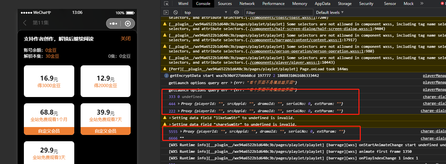Go back with the mini program back arrow
The width and height of the screenshot is (446, 164).
coord(25,23)
